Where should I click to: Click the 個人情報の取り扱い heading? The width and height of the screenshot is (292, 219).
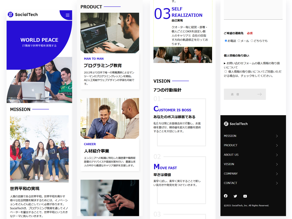236,56
